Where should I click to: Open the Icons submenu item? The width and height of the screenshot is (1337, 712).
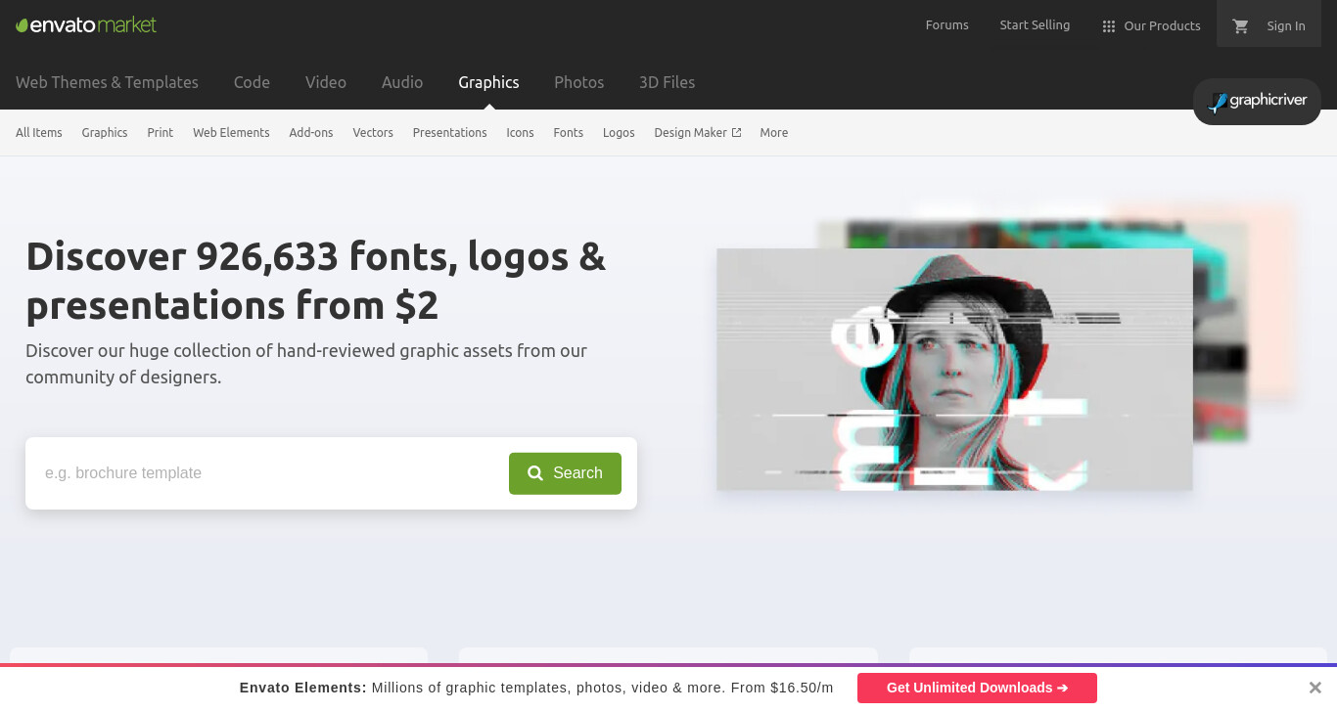click(520, 133)
